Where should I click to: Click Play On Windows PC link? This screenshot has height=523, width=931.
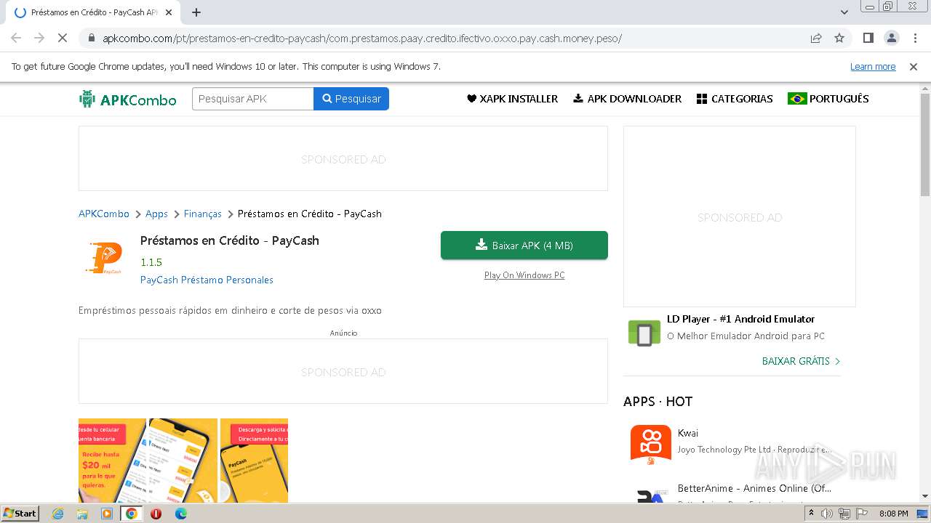point(524,275)
